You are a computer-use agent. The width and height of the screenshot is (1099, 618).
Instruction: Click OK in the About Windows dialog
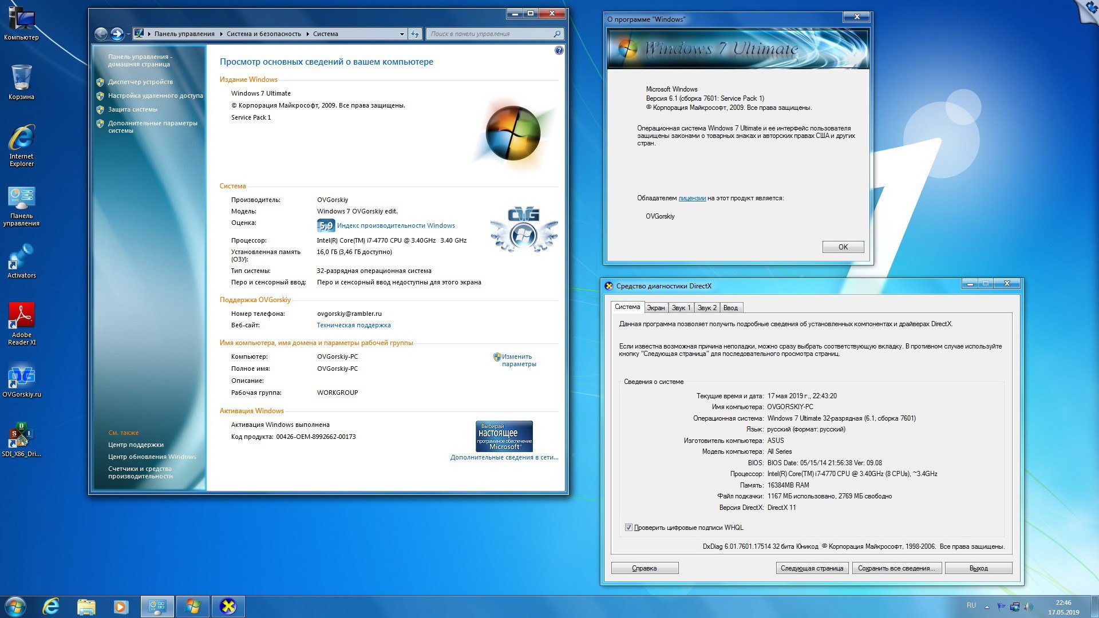click(843, 247)
